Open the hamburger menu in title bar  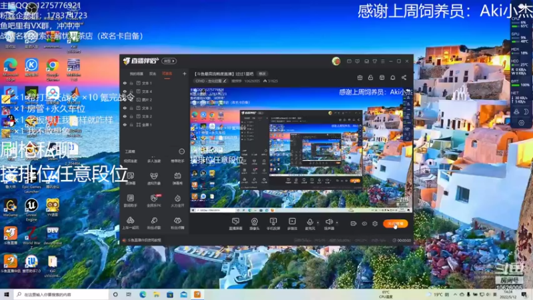(x=382, y=61)
